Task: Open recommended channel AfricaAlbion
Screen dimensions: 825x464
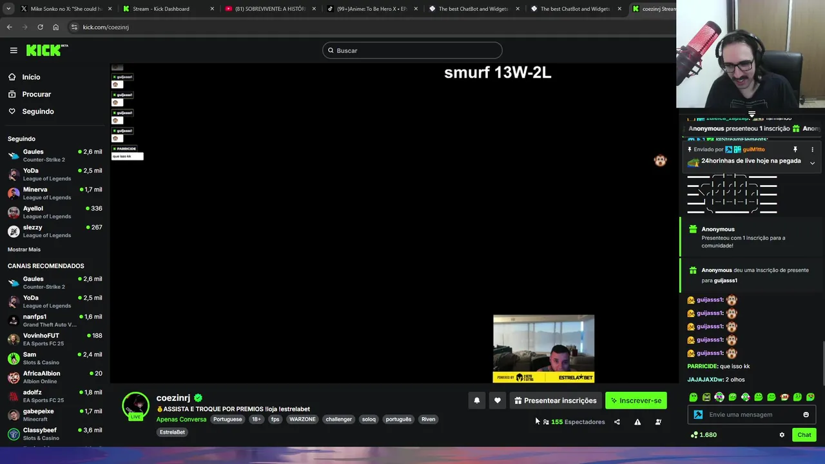Action: [x=54, y=377]
